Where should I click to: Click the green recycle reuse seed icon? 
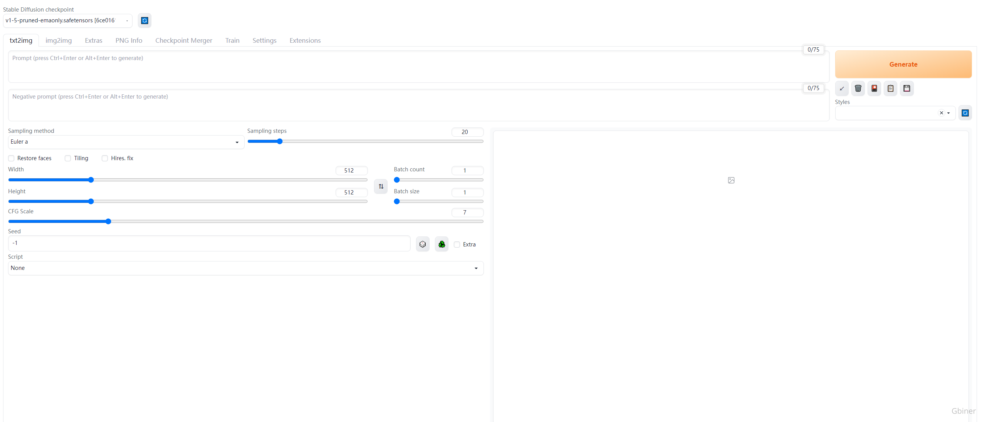(x=441, y=244)
